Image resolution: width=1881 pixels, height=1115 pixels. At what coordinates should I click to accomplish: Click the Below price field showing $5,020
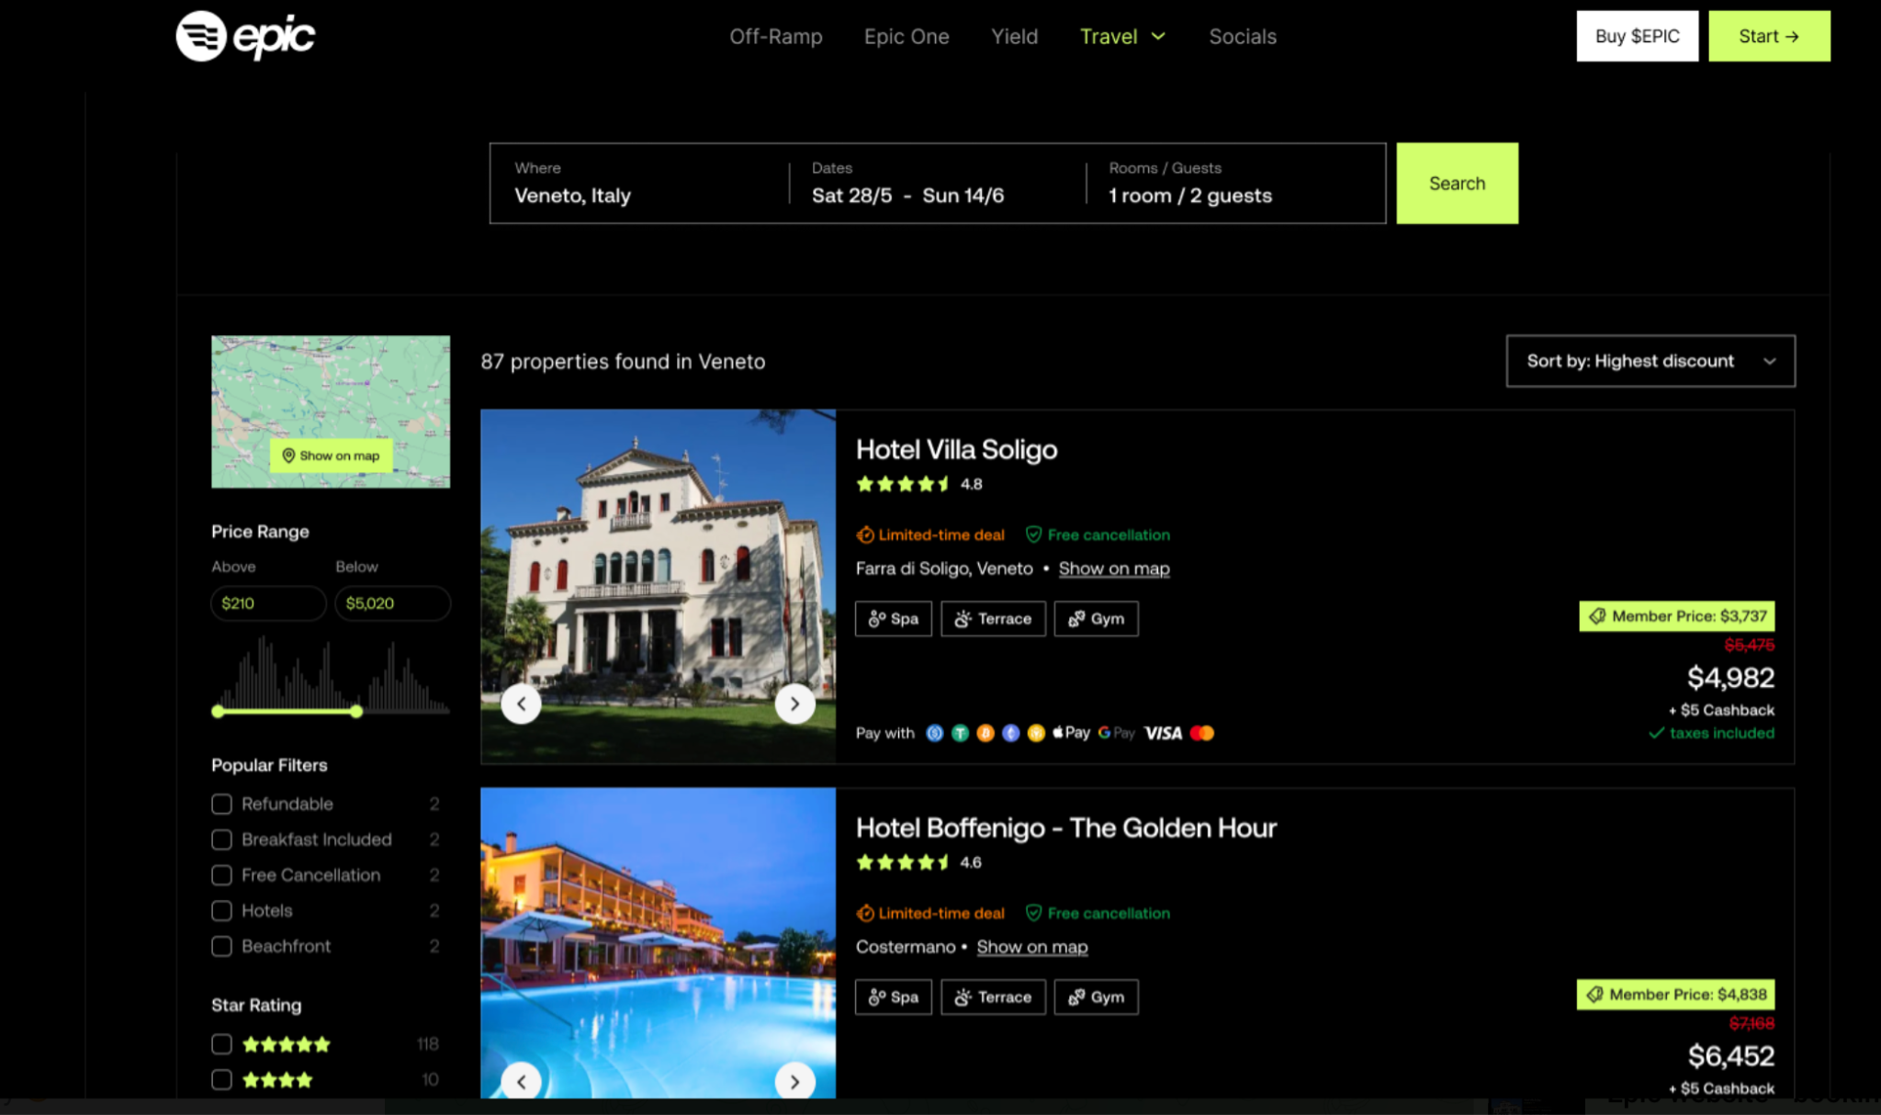[x=392, y=603]
